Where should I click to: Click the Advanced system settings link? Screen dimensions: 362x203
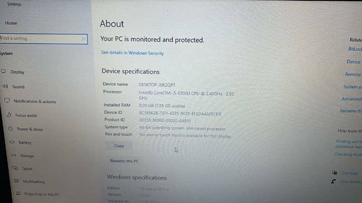pos(352,99)
